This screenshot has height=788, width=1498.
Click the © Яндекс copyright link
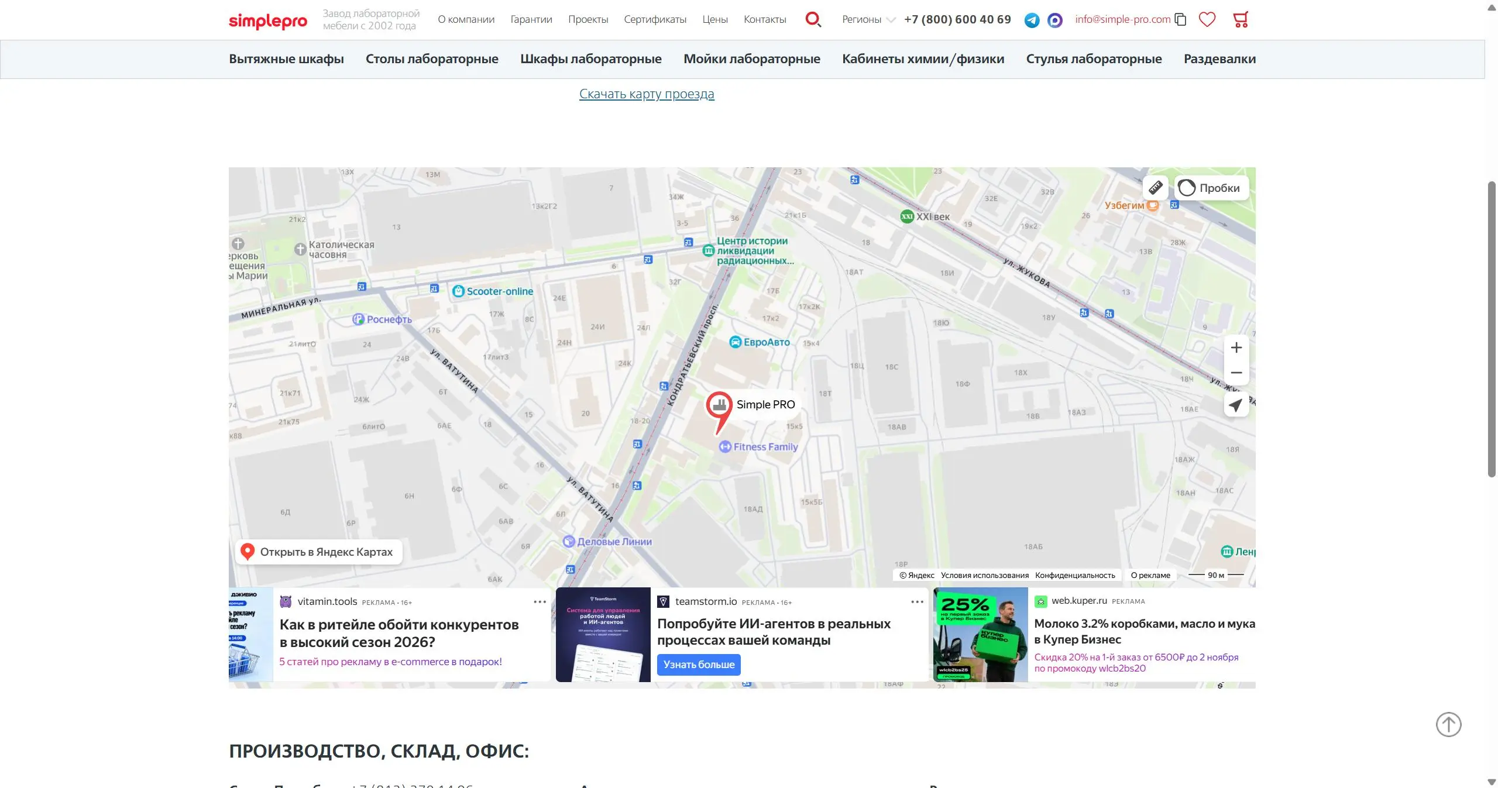coord(917,575)
